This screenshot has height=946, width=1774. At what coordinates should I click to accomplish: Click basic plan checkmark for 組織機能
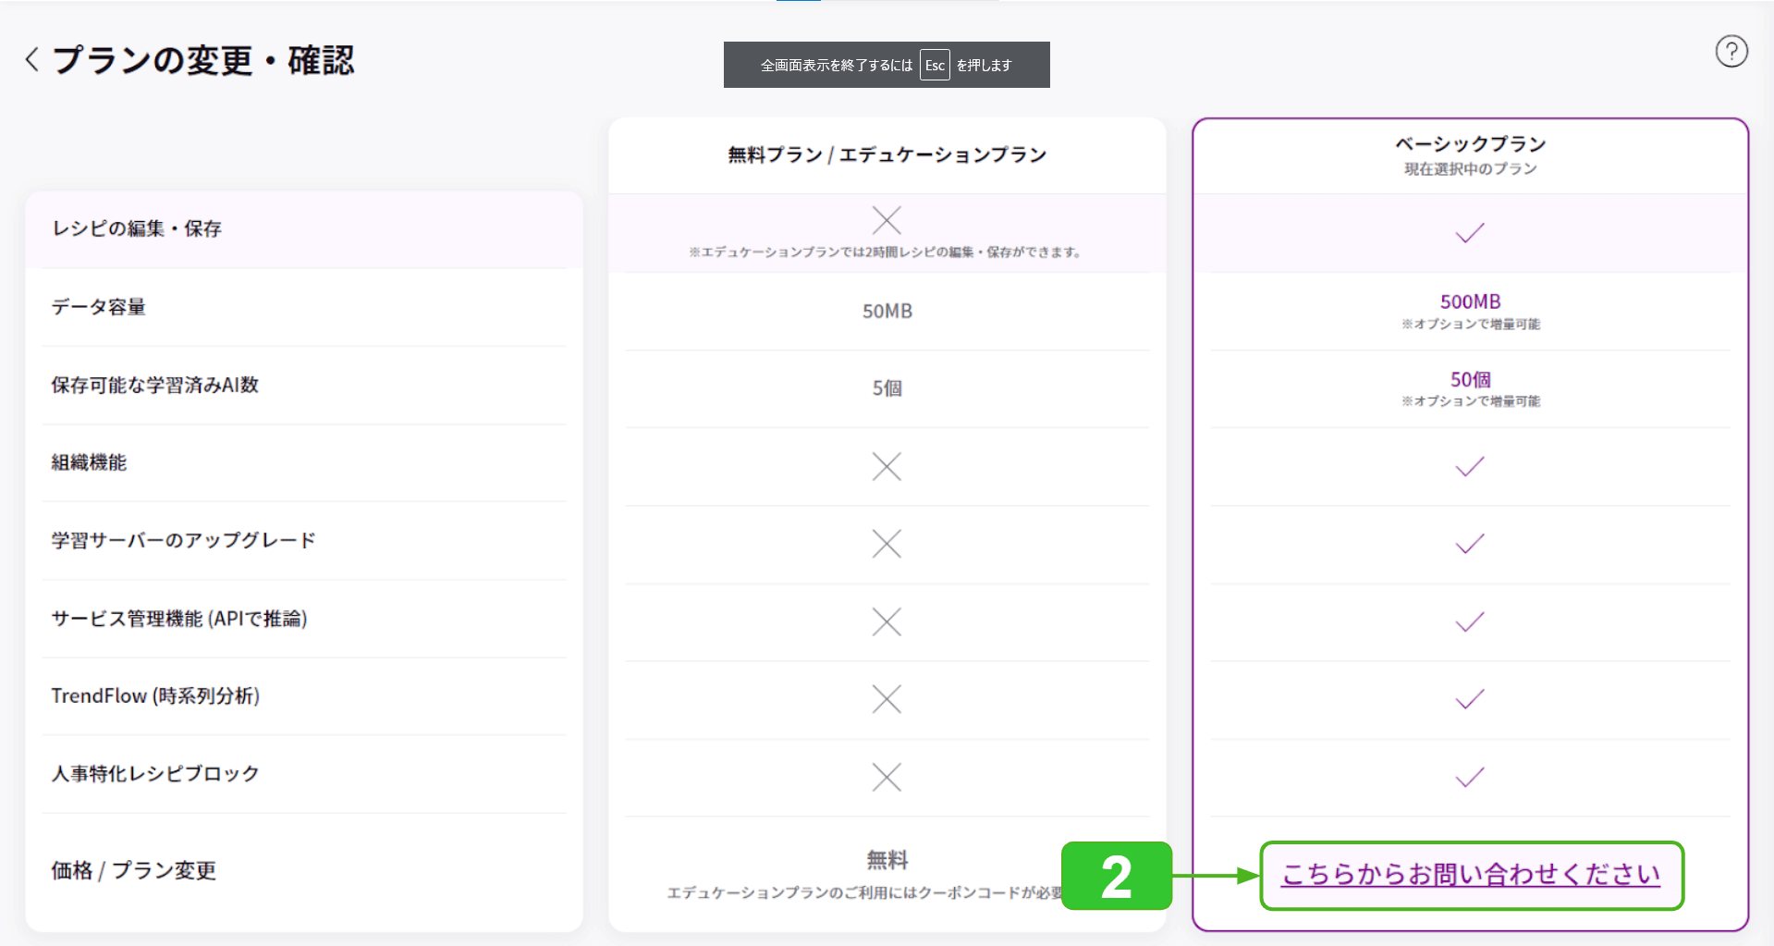pos(1470,466)
